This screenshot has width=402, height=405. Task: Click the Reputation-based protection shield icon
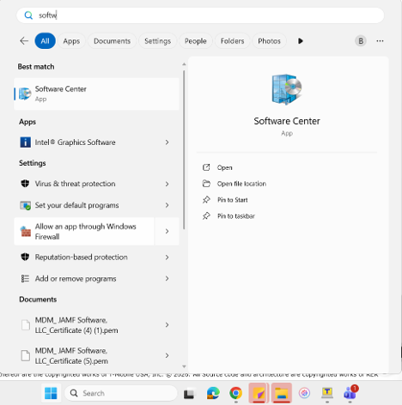25,257
